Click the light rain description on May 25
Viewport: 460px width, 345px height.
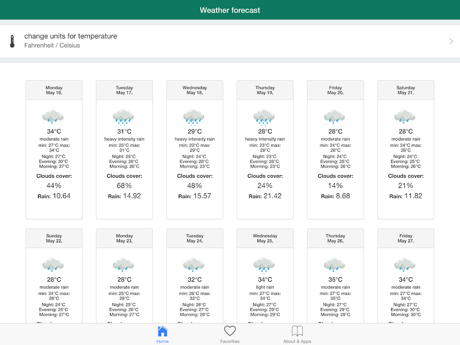click(265, 287)
